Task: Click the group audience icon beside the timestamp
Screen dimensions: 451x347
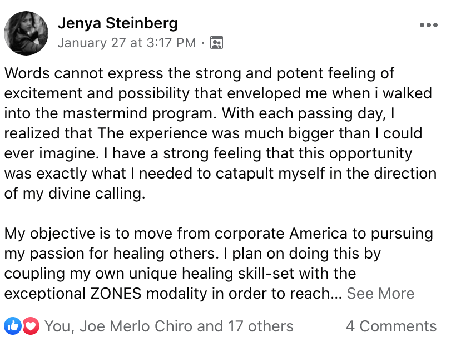Action: pos(217,43)
